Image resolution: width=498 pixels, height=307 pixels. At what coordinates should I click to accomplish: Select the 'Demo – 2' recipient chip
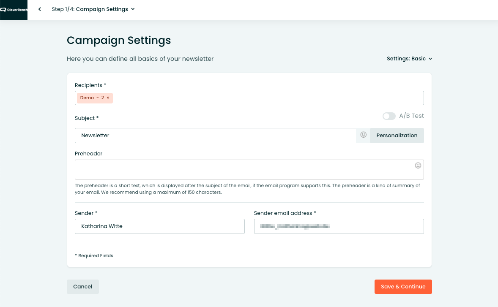tap(91, 98)
